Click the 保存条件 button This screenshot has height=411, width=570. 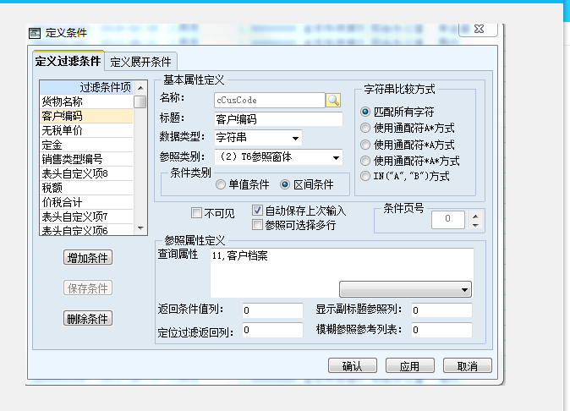[88, 288]
